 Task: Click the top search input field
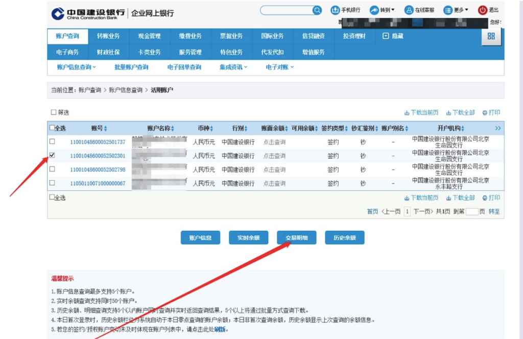coord(287,10)
